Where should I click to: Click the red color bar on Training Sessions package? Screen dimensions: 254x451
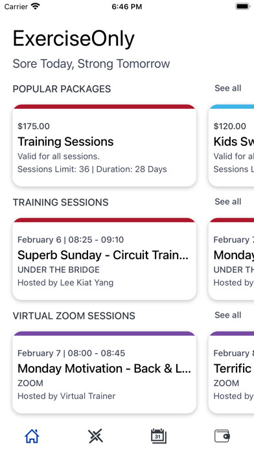point(104,106)
